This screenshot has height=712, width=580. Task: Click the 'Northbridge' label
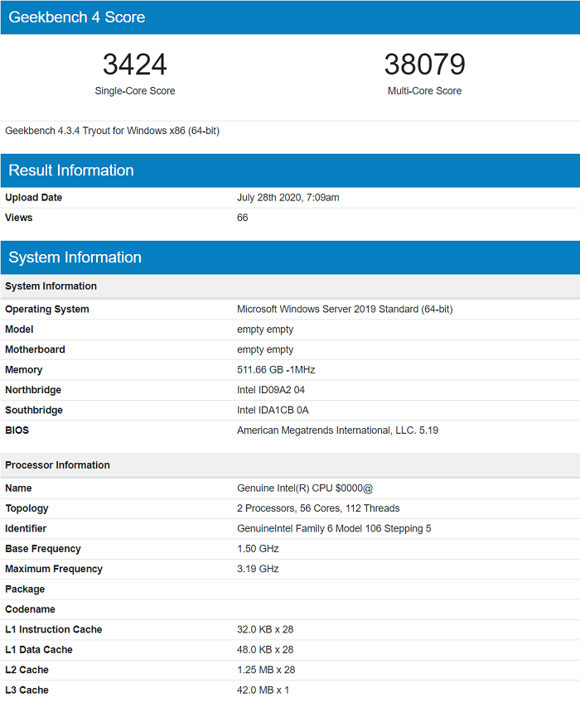pos(33,390)
